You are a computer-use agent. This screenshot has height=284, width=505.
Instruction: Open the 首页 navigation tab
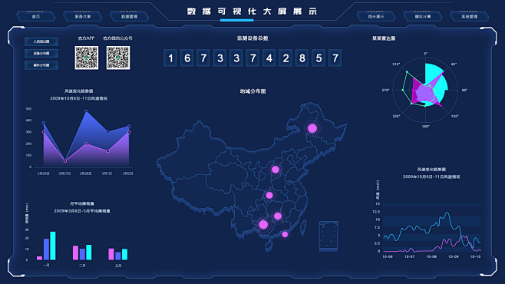coord(36,16)
